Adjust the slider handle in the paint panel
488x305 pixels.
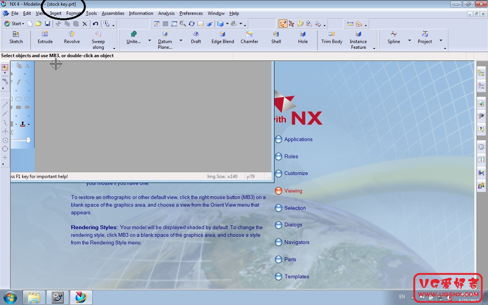[28, 140]
